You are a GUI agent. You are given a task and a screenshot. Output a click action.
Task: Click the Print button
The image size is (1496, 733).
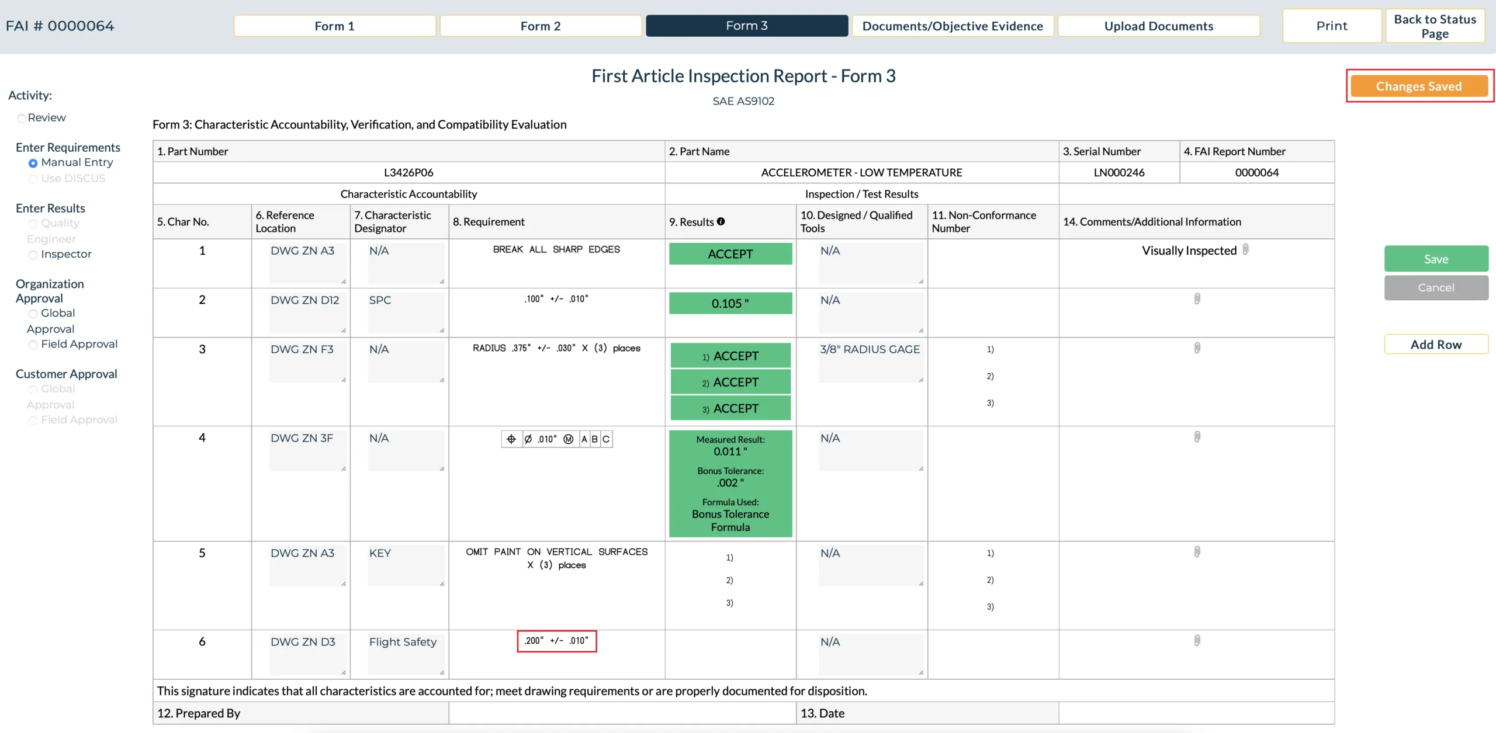1332,26
